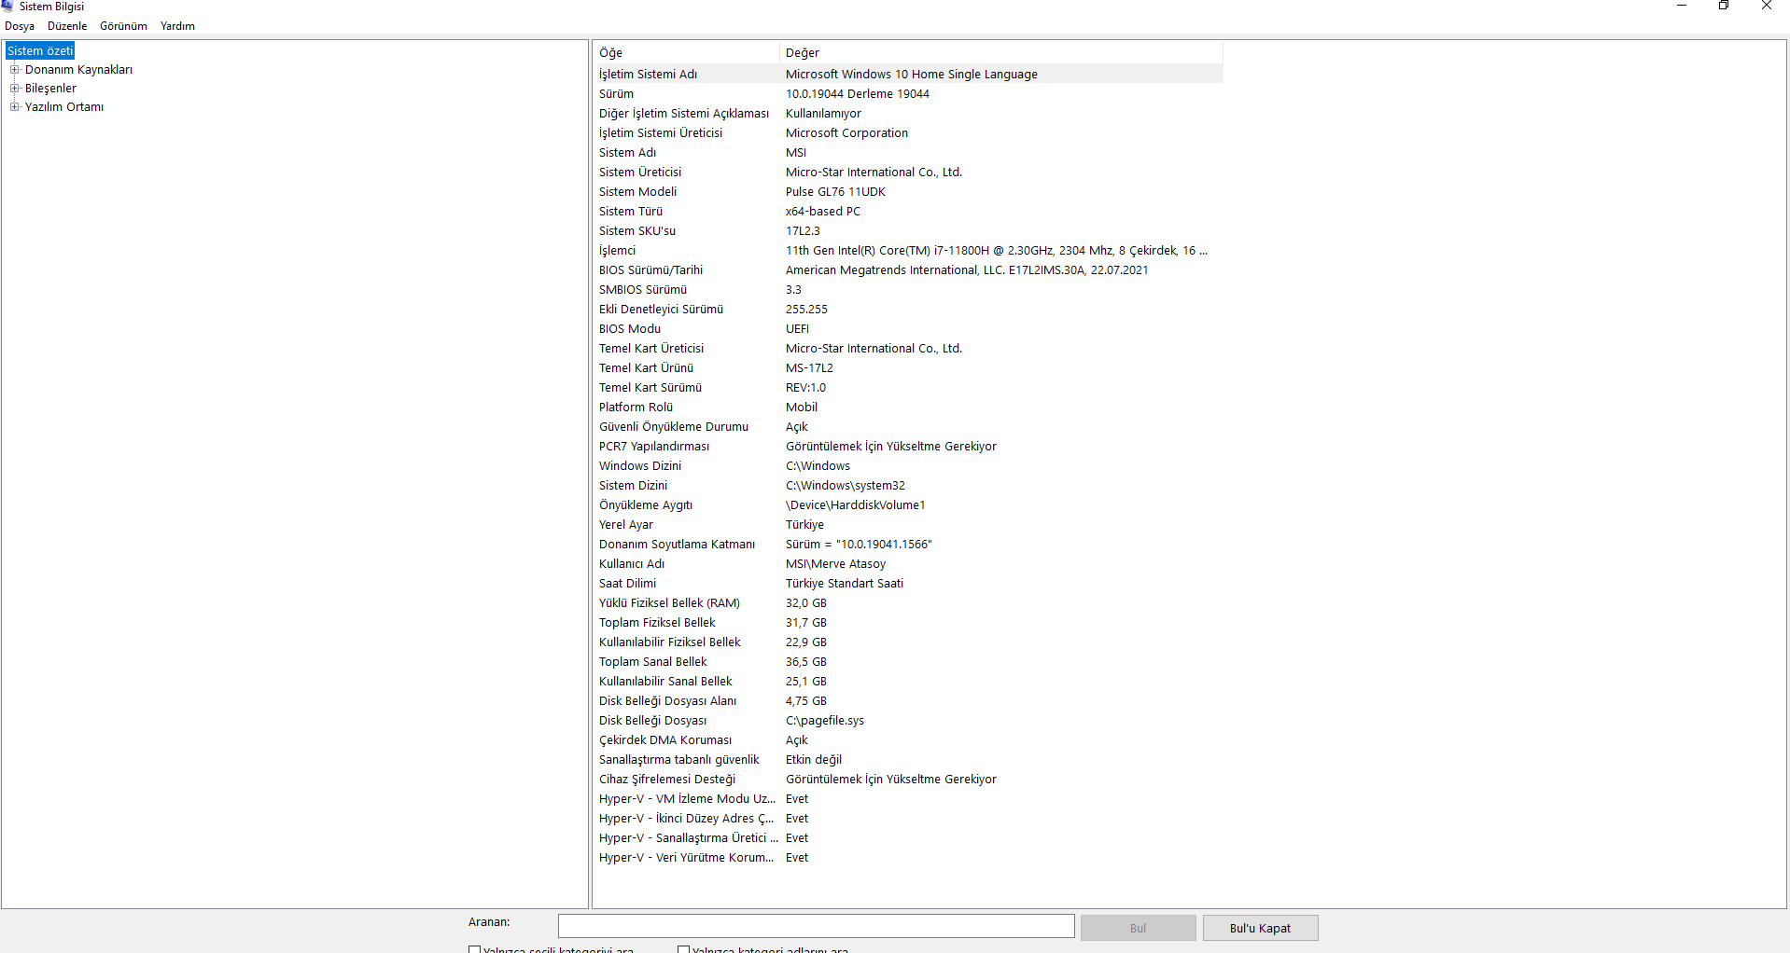Click the BIOS Sürümü/Tarihi row label
The width and height of the screenshot is (1790, 953).
(x=650, y=270)
